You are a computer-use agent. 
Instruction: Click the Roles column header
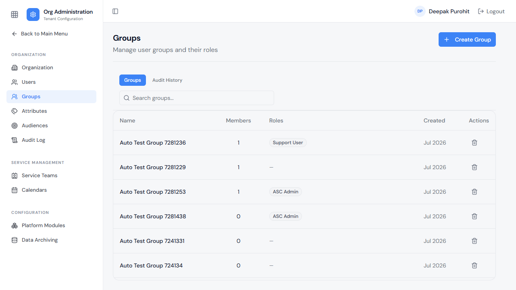coord(276,120)
